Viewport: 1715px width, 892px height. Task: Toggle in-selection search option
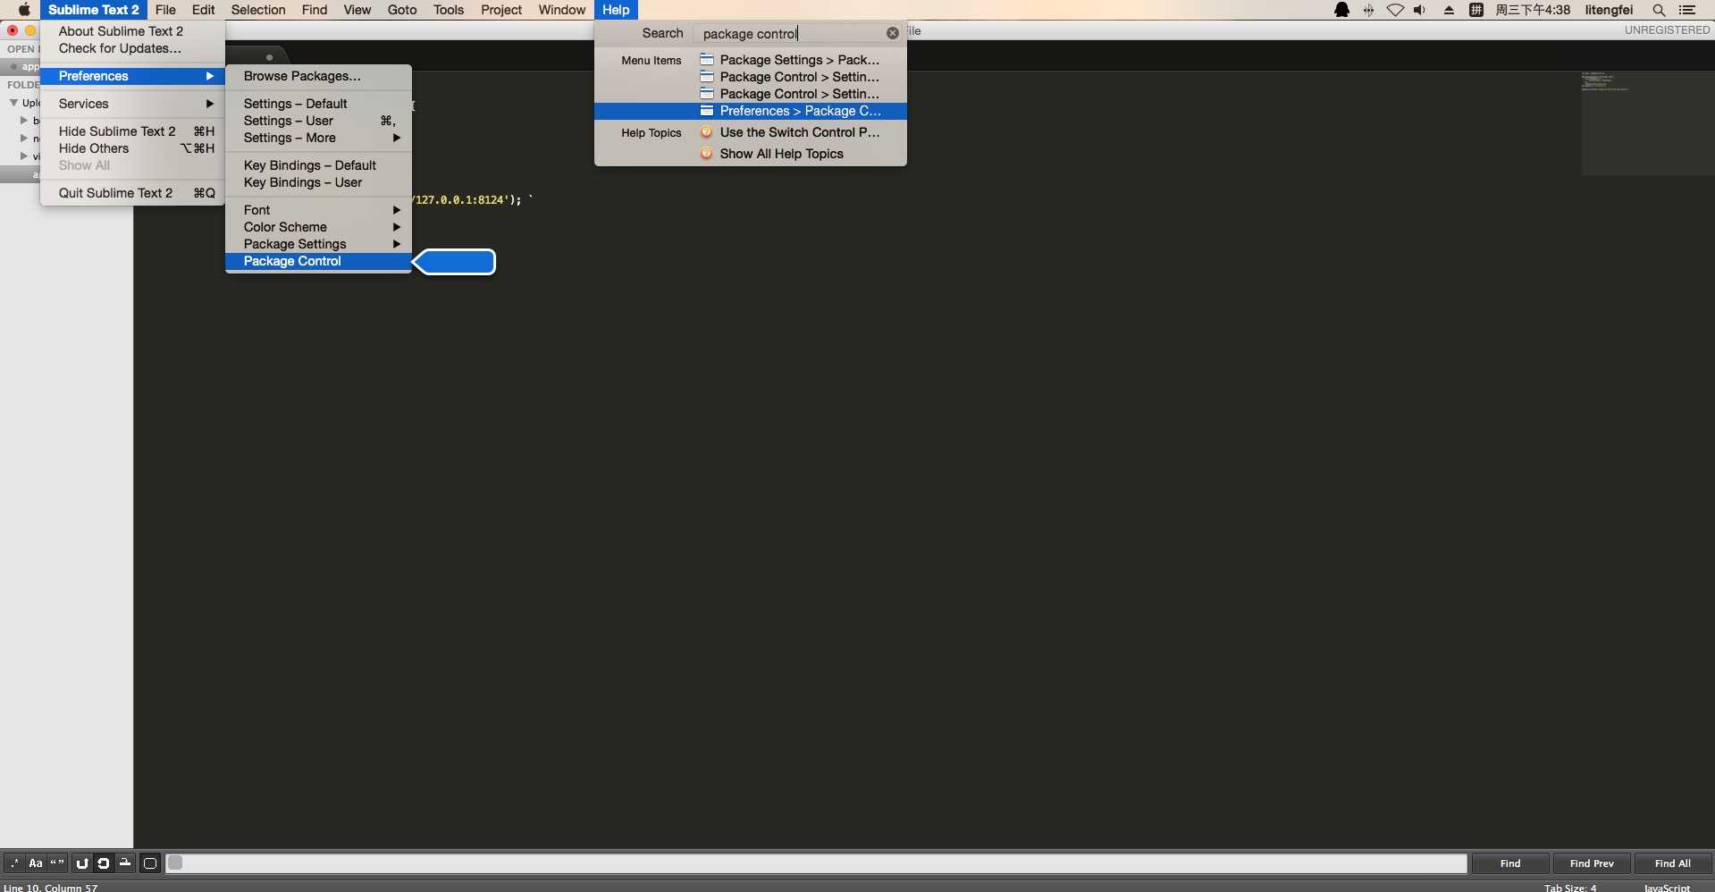(x=125, y=863)
